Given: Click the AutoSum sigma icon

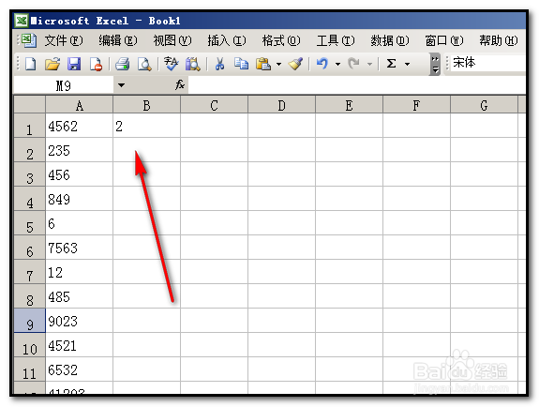Looking at the screenshot, I should [391, 64].
